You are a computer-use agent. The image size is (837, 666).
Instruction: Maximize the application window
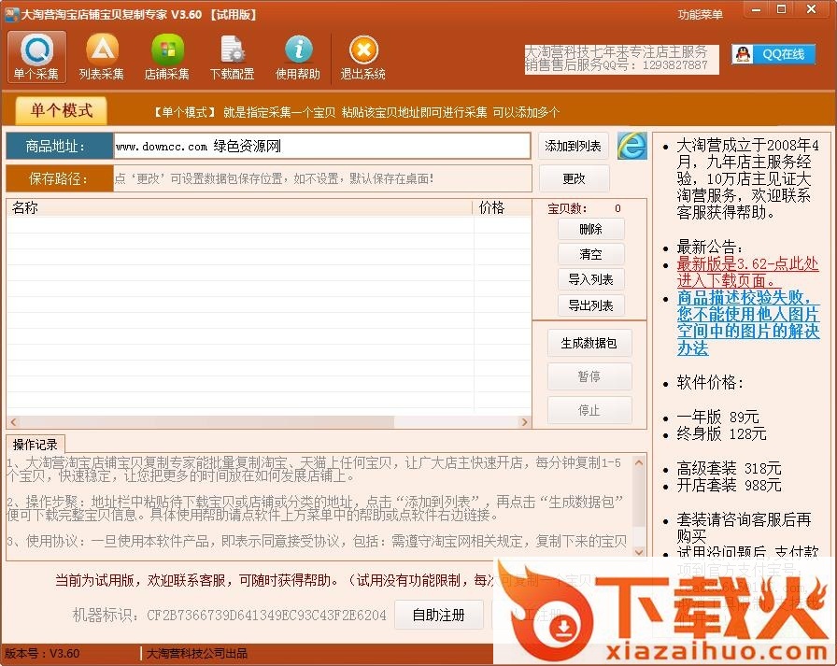point(782,9)
